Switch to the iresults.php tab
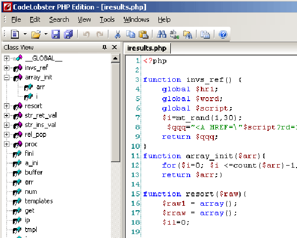The height and width of the screenshot is (238, 297). pyautogui.click(x=147, y=48)
